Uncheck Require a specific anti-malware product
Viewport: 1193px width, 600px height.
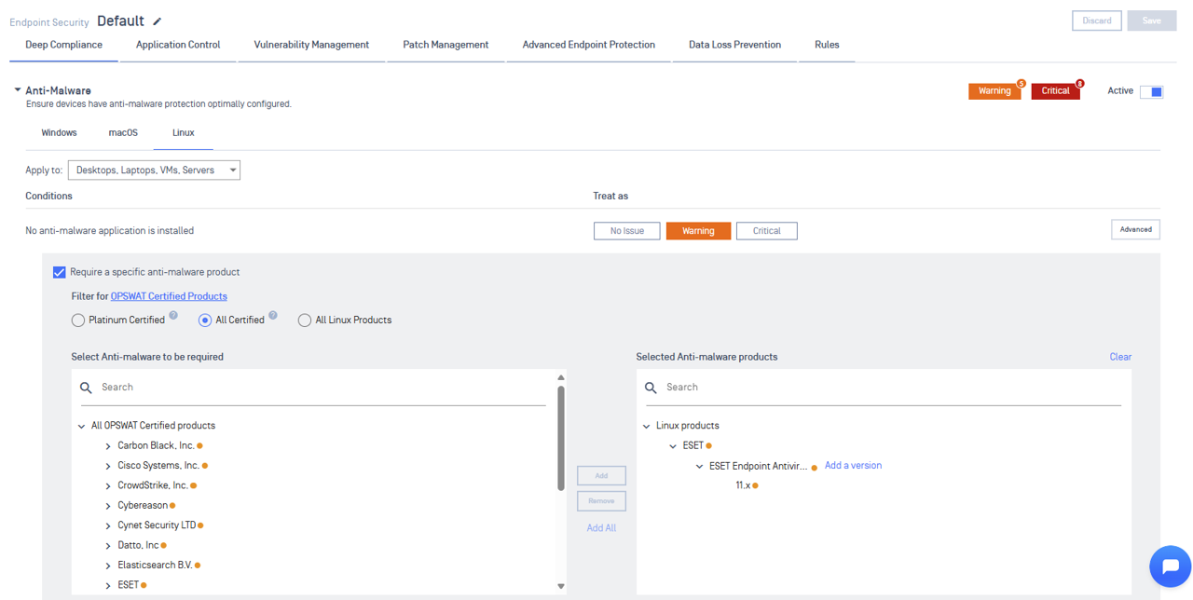60,272
